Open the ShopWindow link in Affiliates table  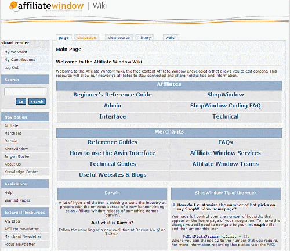pyautogui.click(x=226, y=95)
